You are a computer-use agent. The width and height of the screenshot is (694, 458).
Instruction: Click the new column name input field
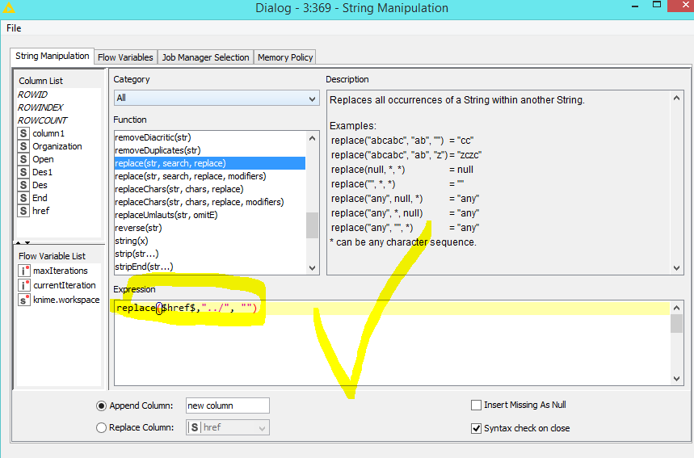[226, 405]
